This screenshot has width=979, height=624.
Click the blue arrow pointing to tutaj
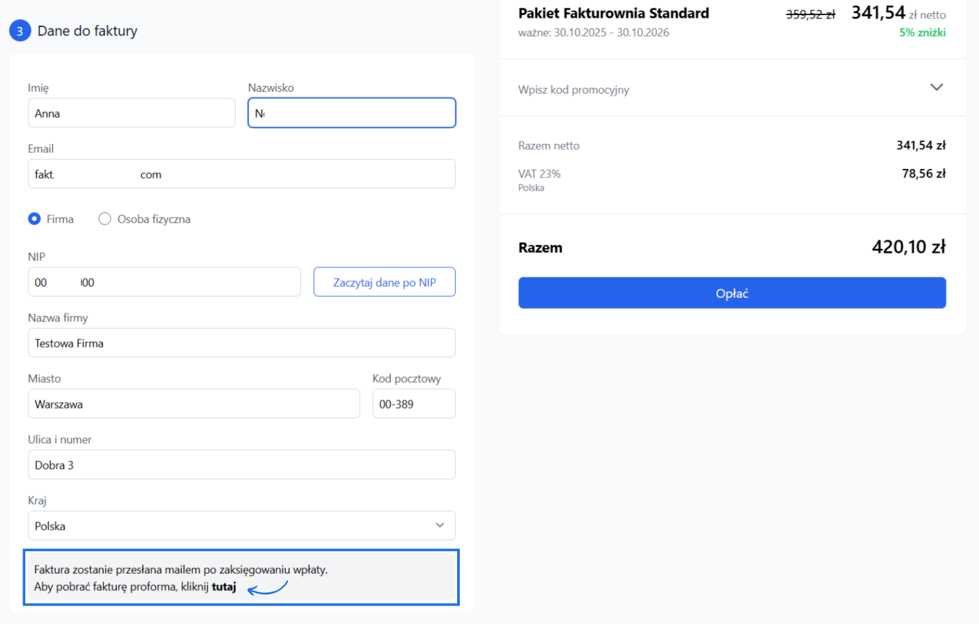coord(268,587)
